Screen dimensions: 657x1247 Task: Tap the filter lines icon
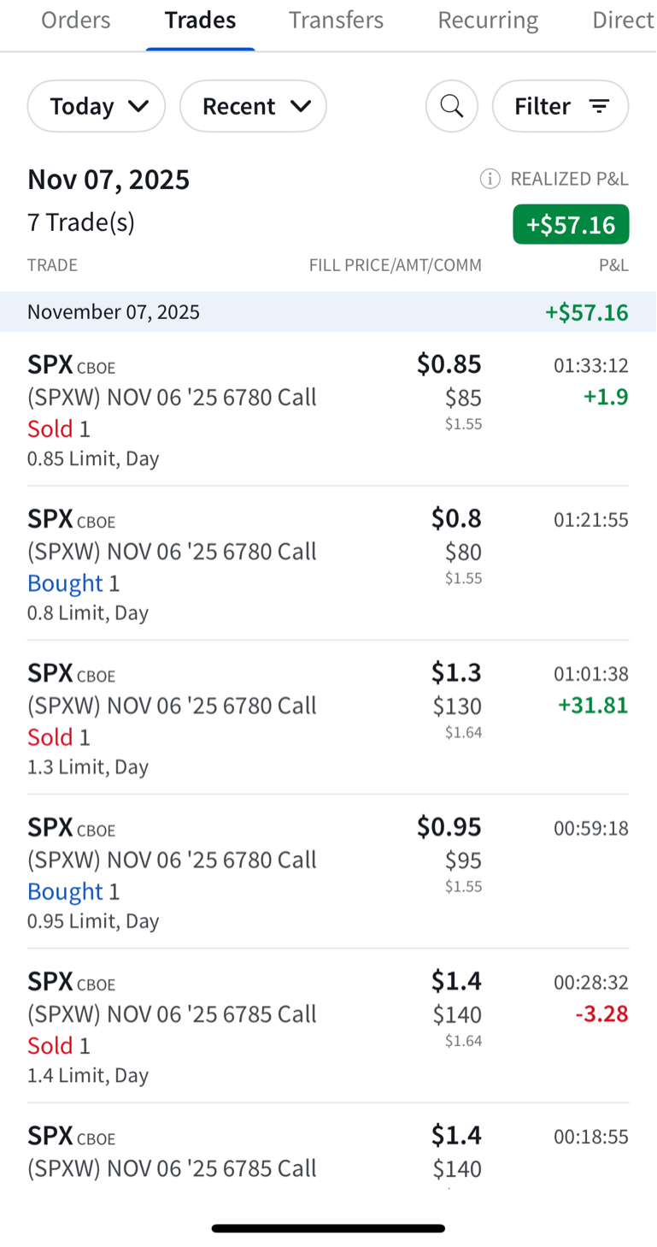(600, 106)
